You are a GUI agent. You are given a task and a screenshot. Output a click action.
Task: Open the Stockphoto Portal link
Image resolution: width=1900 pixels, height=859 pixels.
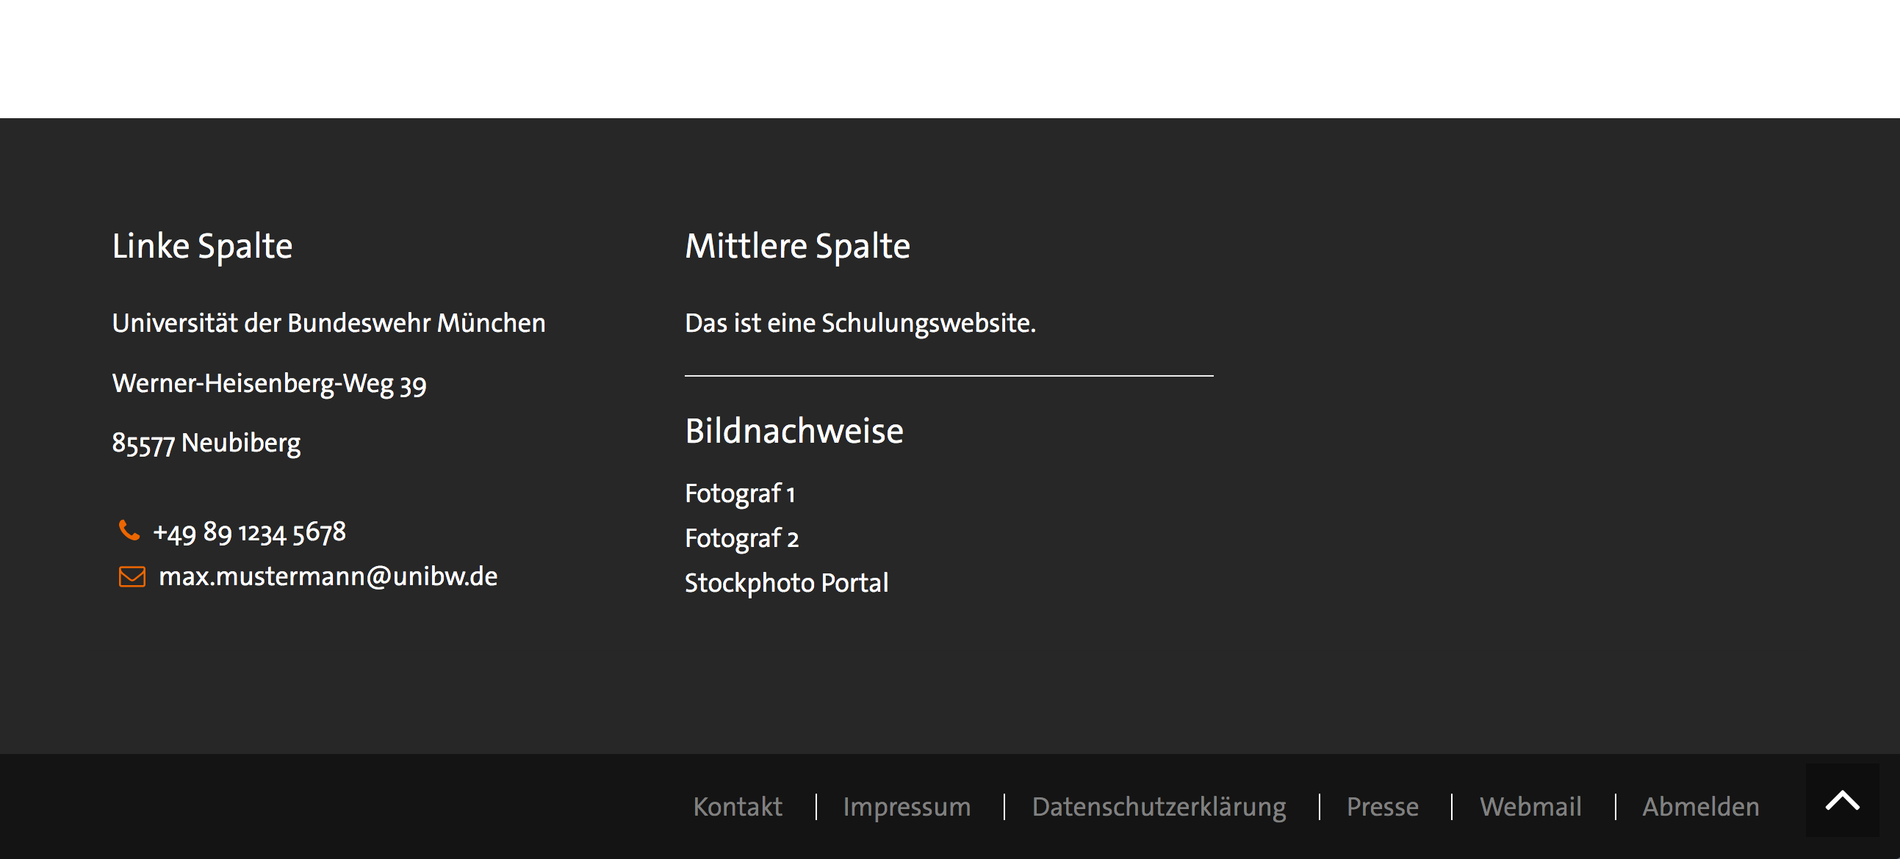(x=786, y=582)
